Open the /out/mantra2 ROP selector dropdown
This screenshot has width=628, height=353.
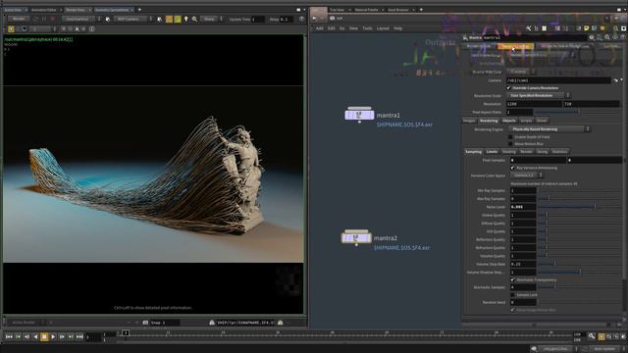(80, 19)
